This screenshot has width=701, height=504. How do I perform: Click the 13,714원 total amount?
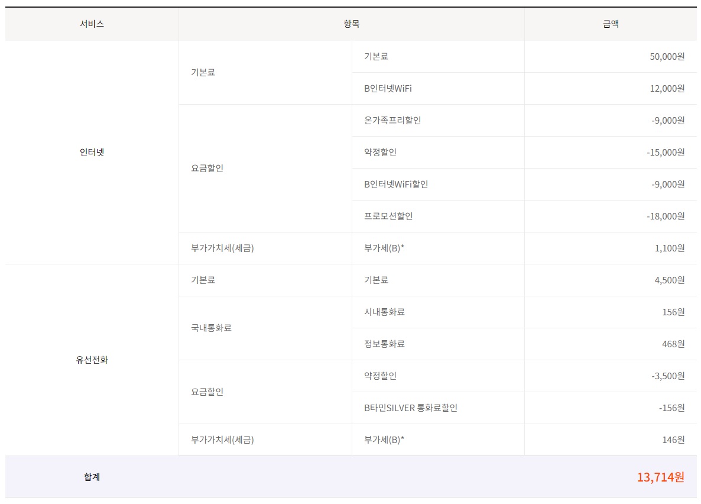660,477
